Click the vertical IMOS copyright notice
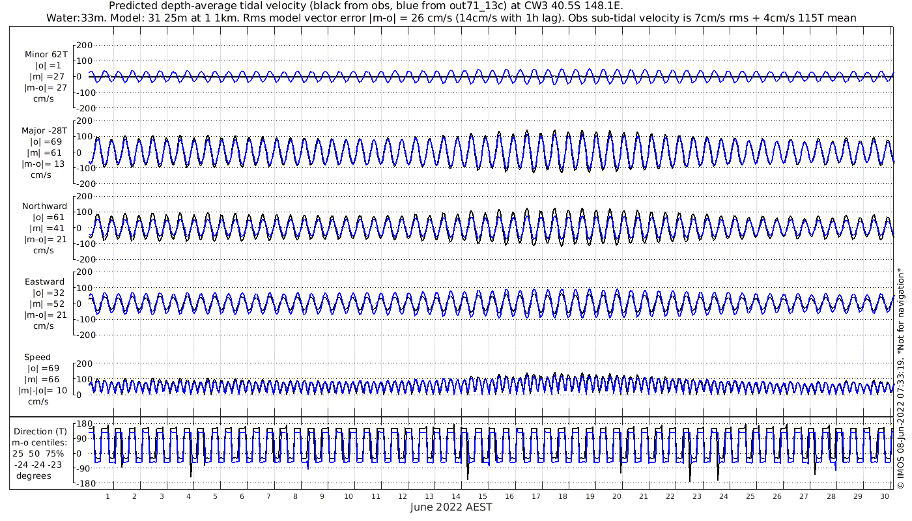The height and width of the screenshot is (521, 912). coord(900,378)
